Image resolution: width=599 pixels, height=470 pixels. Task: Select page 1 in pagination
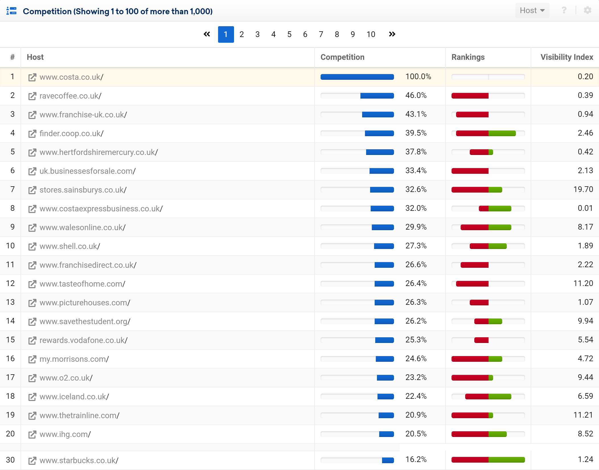(x=226, y=34)
